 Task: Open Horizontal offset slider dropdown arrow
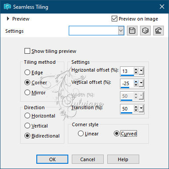(x=141, y=71)
